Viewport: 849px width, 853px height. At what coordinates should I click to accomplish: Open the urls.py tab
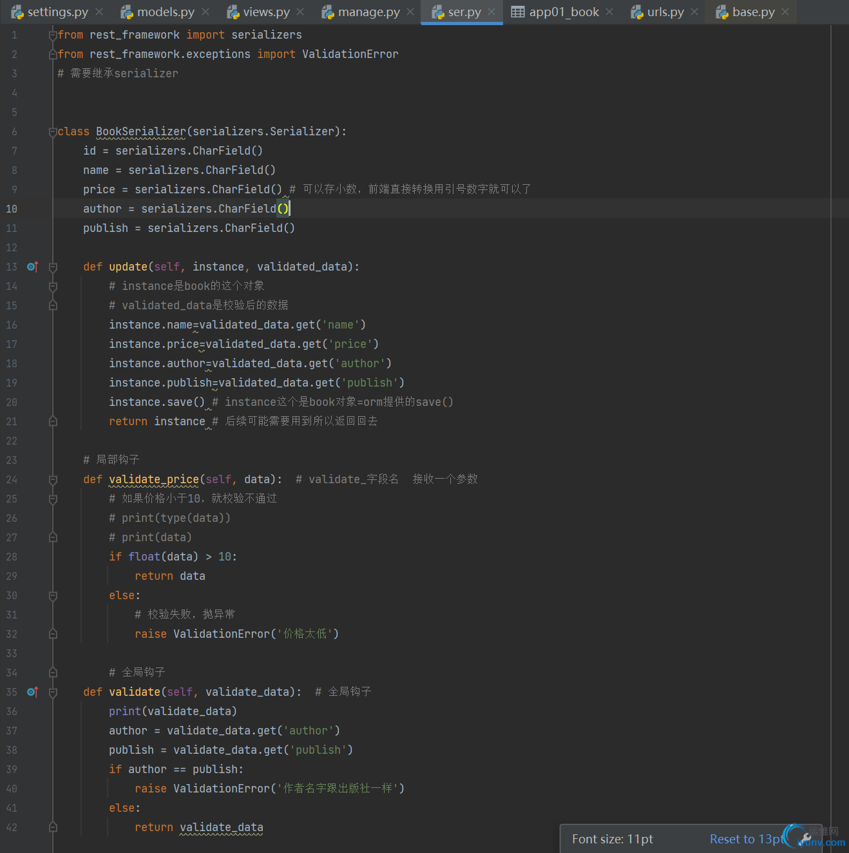coord(665,12)
